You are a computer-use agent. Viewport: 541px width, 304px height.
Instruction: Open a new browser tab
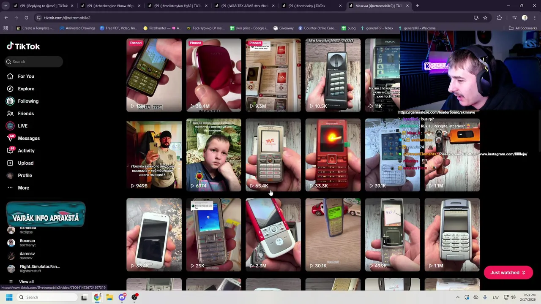coord(417,6)
